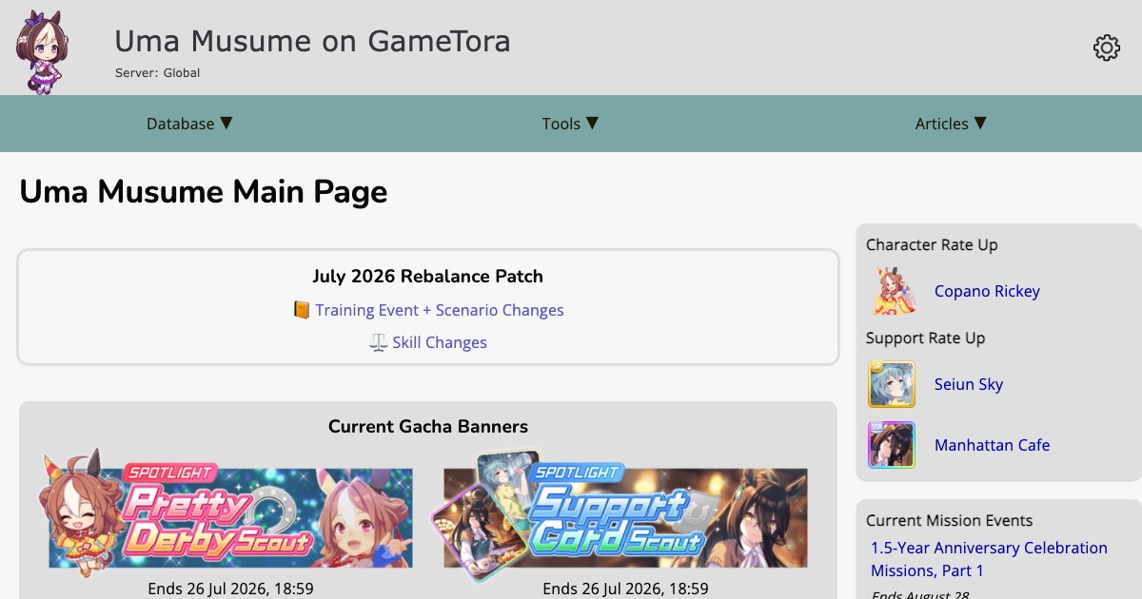Screen dimensions: 1142x599
Task: Click the end date under Pretty Derby Scout
Action: click(x=230, y=589)
